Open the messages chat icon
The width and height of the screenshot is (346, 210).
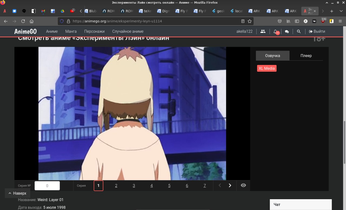click(287, 31)
